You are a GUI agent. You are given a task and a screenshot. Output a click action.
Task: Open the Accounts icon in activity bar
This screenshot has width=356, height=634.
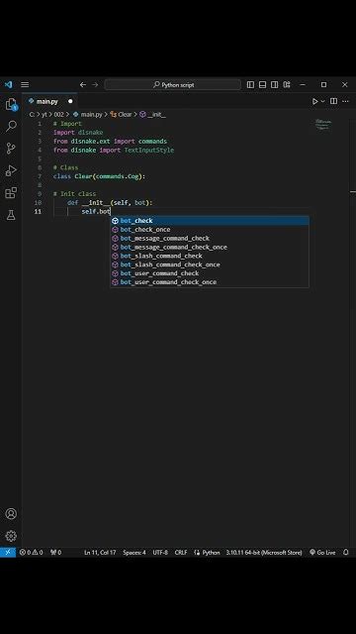pos(11,513)
